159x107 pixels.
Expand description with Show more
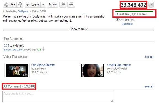click(x=79, y=29)
